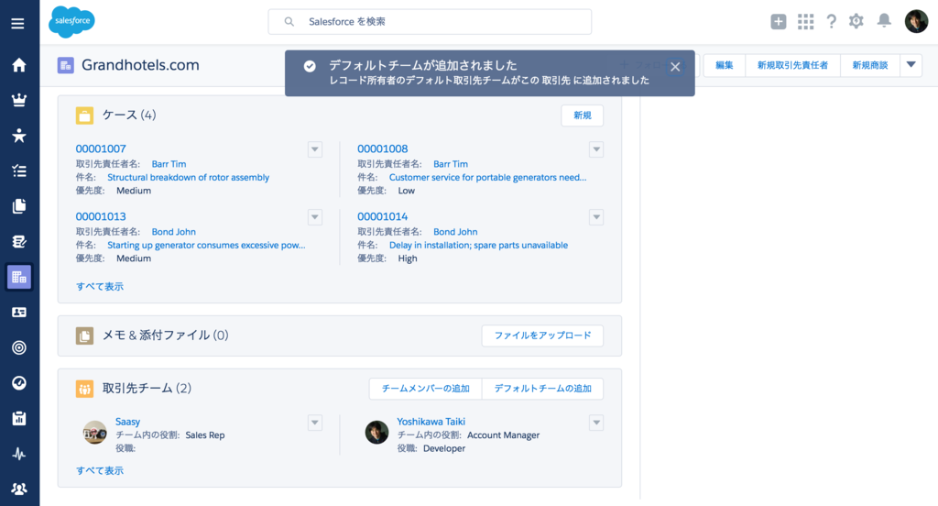Open actions dropdown for case 00001013
The width and height of the screenshot is (938, 506).
click(x=315, y=216)
